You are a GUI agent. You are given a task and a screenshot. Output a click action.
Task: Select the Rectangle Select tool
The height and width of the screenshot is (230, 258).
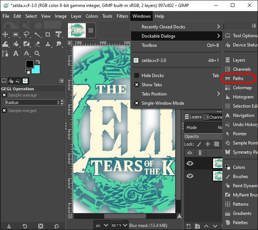pos(16,35)
